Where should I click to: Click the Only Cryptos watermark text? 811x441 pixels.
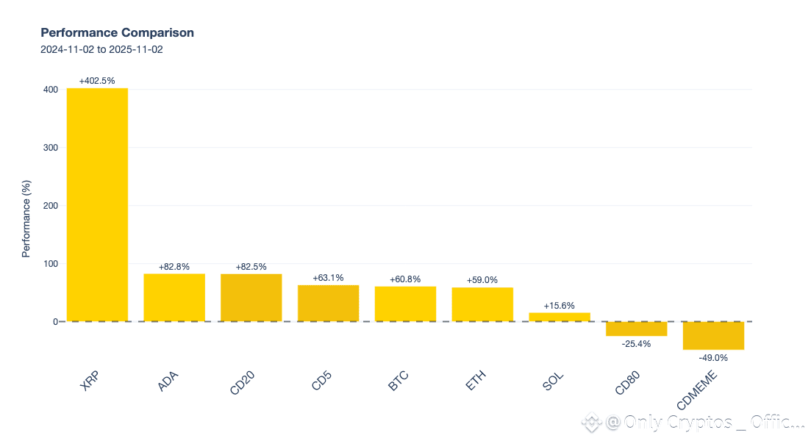pos(706,423)
